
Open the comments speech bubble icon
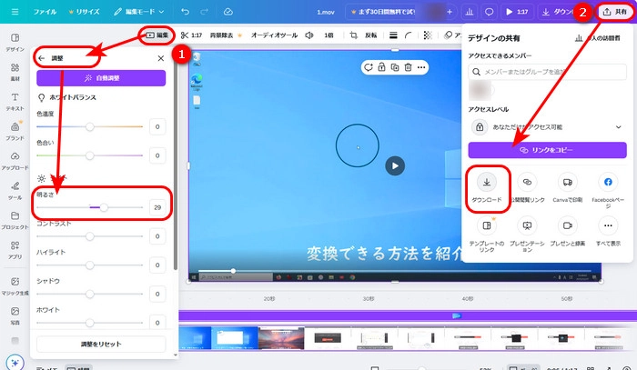pyautogui.click(x=490, y=12)
